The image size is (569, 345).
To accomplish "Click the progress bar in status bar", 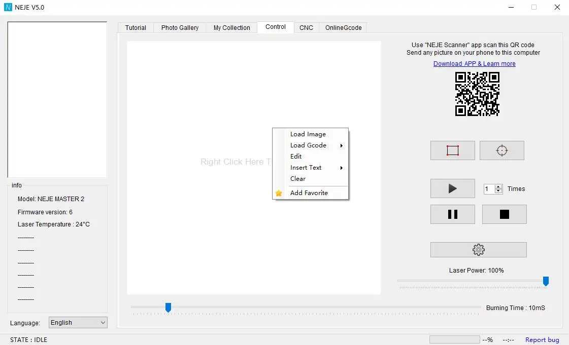I will click(x=455, y=339).
